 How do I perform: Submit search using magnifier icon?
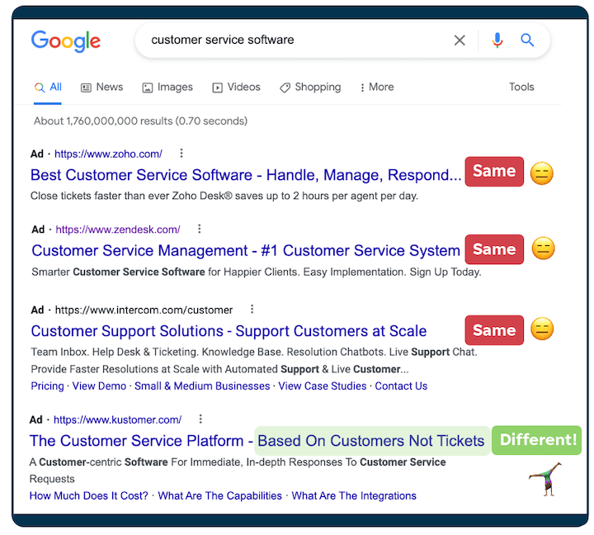[527, 40]
